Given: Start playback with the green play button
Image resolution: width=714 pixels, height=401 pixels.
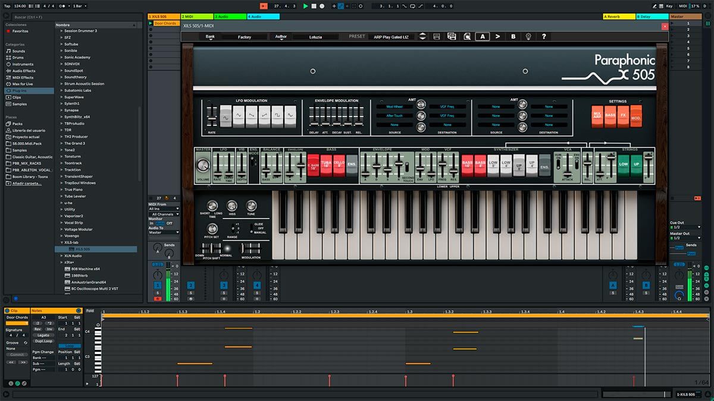Looking at the screenshot, I should [306, 6].
